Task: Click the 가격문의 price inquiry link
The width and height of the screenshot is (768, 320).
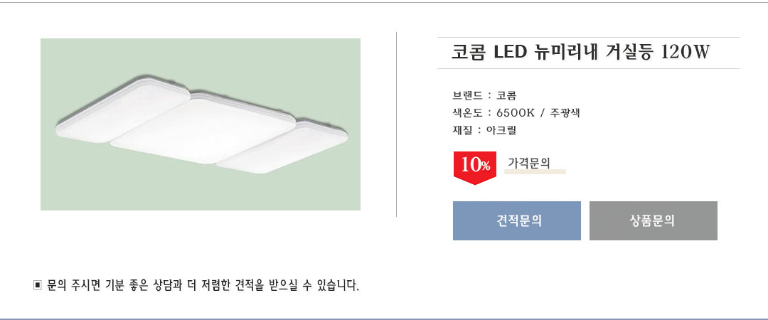Action: (528, 163)
